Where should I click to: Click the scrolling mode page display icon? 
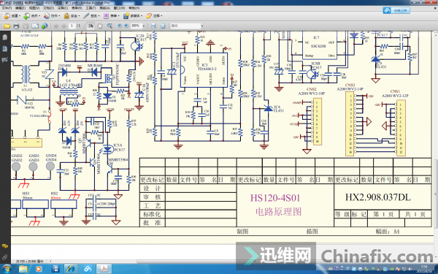[x=153, y=26]
